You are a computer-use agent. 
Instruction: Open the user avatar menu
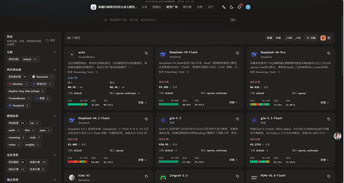click(248, 7)
